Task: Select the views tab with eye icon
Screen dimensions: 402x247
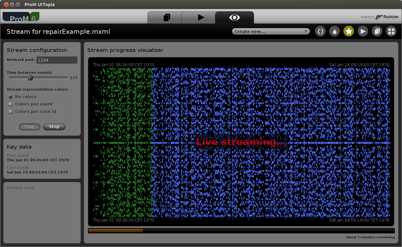Action: point(235,17)
